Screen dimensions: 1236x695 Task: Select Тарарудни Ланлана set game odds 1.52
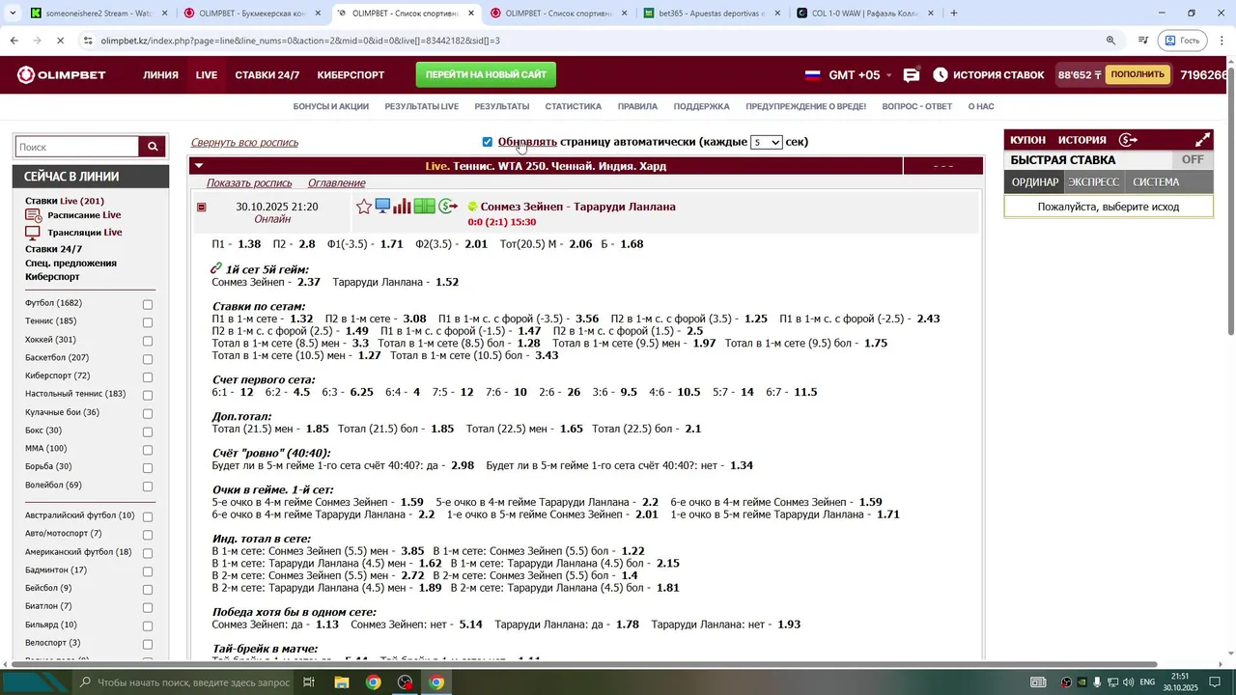click(x=447, y=282)
